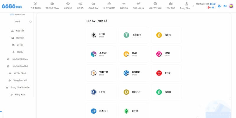Click Đăng Xuất to log out
The height and width of the screenshot is (118, 236).
[18, 94]
